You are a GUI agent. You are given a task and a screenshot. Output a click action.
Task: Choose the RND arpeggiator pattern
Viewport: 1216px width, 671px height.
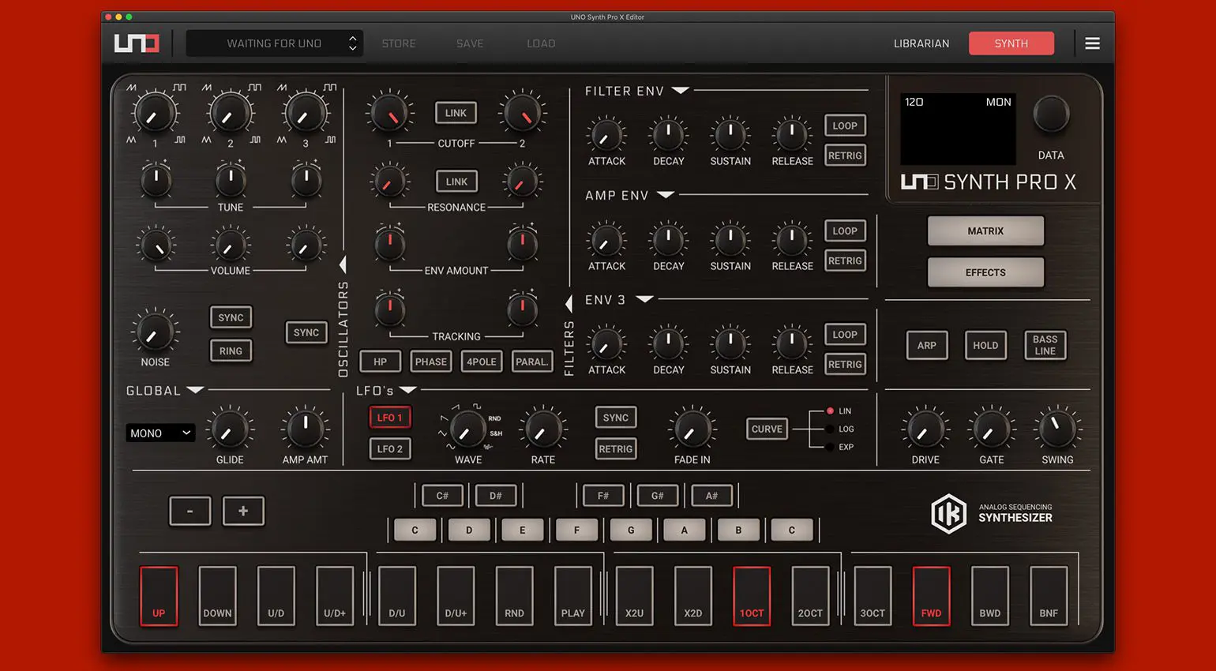tap(514, 596)
